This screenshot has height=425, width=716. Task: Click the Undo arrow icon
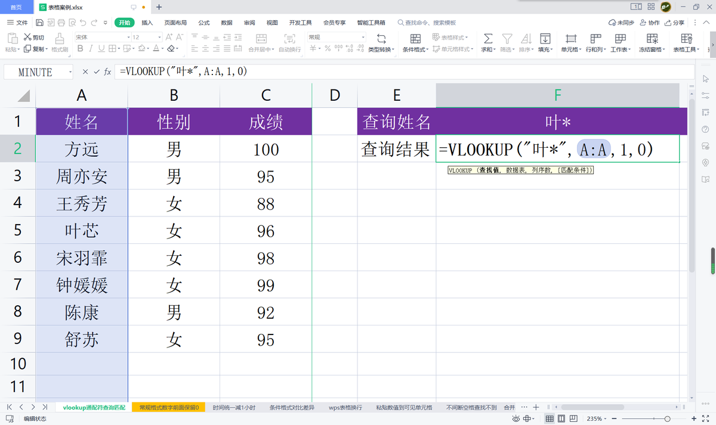coord(83,23)
